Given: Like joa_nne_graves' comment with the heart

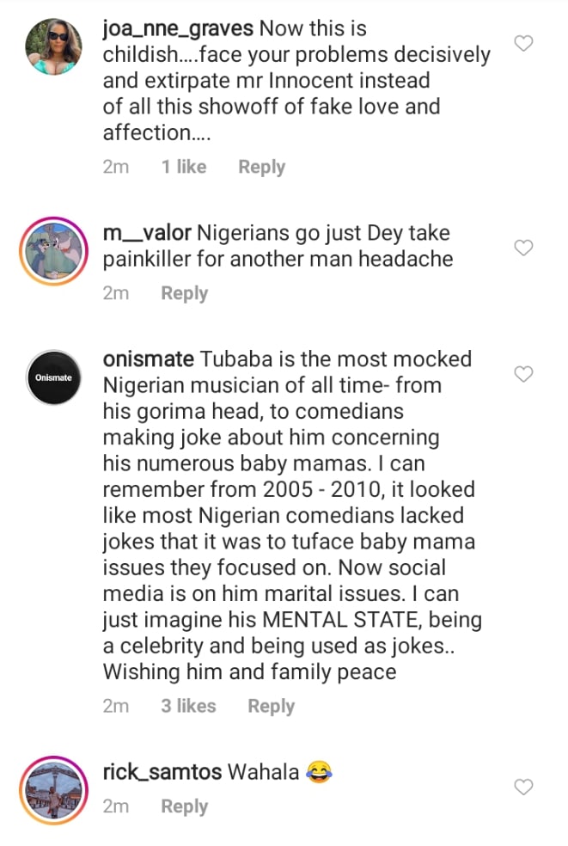Looking at the screenshot, I should click(523, 43).
